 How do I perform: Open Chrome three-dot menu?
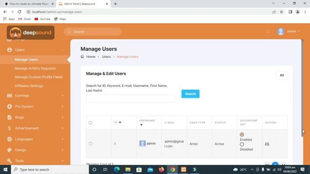[305, 12]
